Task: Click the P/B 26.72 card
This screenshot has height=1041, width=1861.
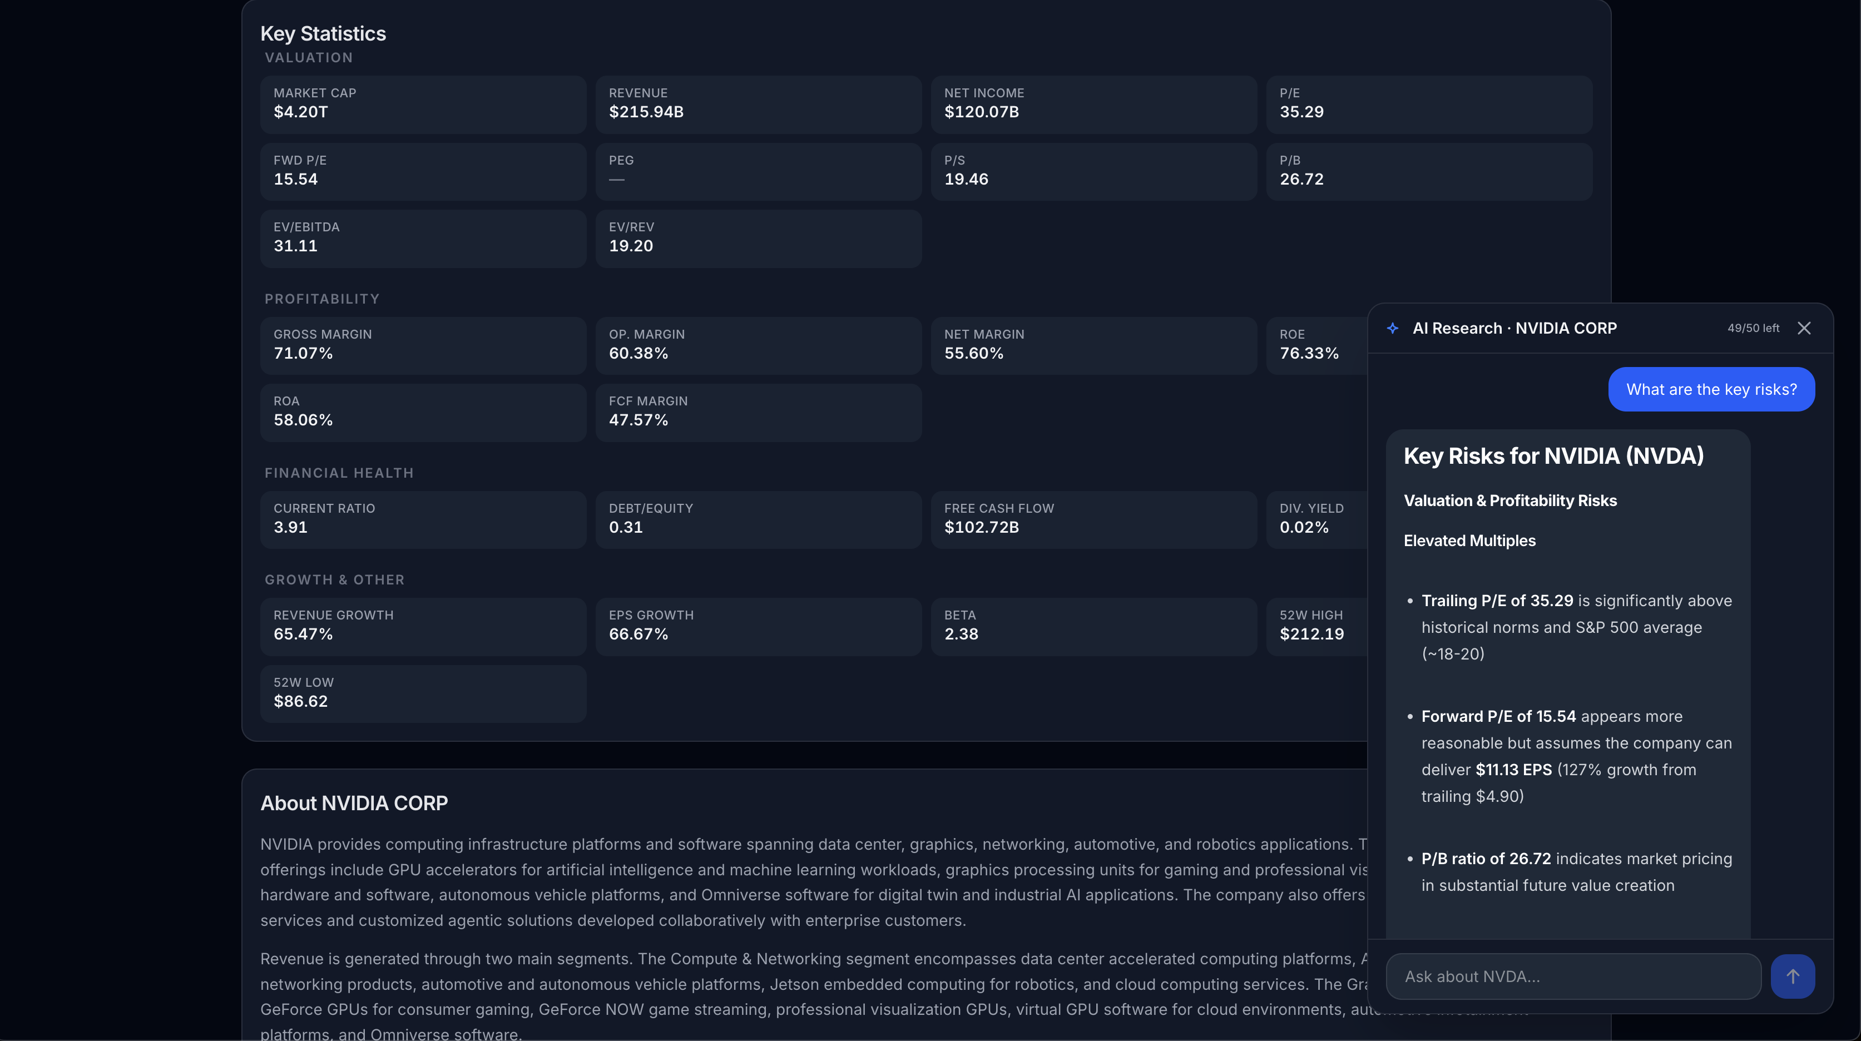Action: coord(1429,171)
